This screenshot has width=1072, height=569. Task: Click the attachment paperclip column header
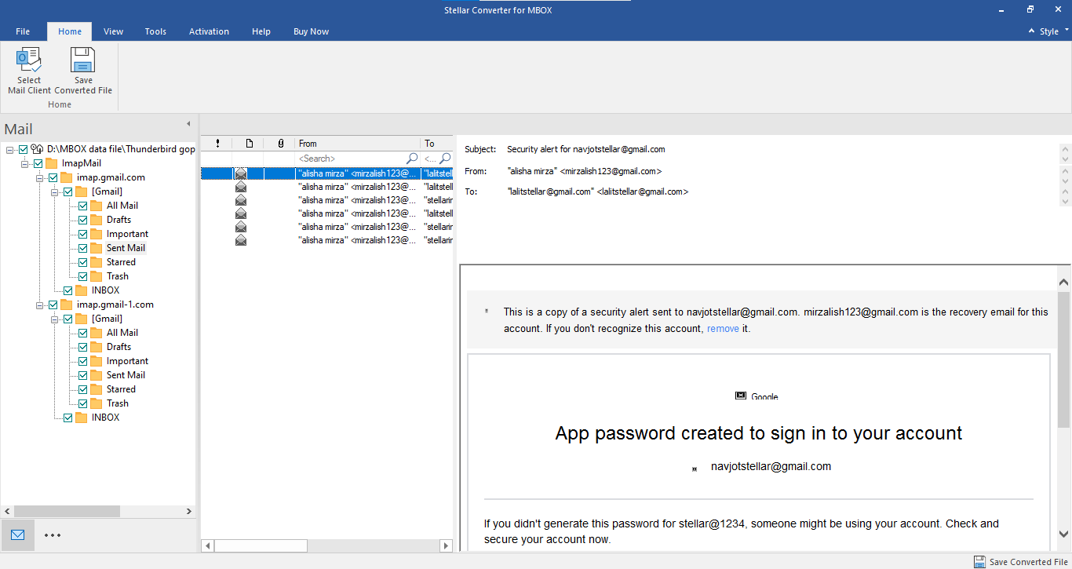click(x=280, y=143)
